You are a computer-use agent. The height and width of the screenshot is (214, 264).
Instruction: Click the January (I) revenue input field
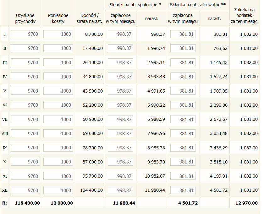[x=25, y=34]
